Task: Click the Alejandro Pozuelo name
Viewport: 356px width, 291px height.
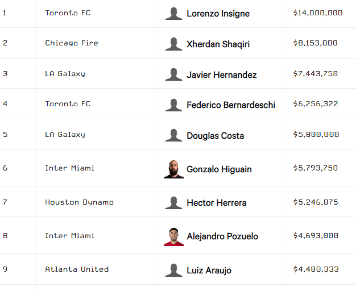Action: coord(222,236)
